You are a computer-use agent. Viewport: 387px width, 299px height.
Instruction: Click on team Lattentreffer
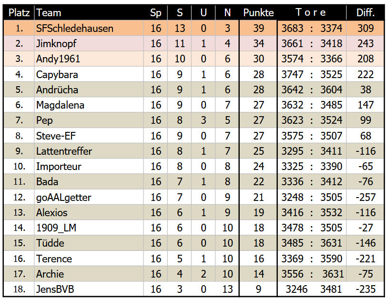pyautogui.click(x=64, y=151)
